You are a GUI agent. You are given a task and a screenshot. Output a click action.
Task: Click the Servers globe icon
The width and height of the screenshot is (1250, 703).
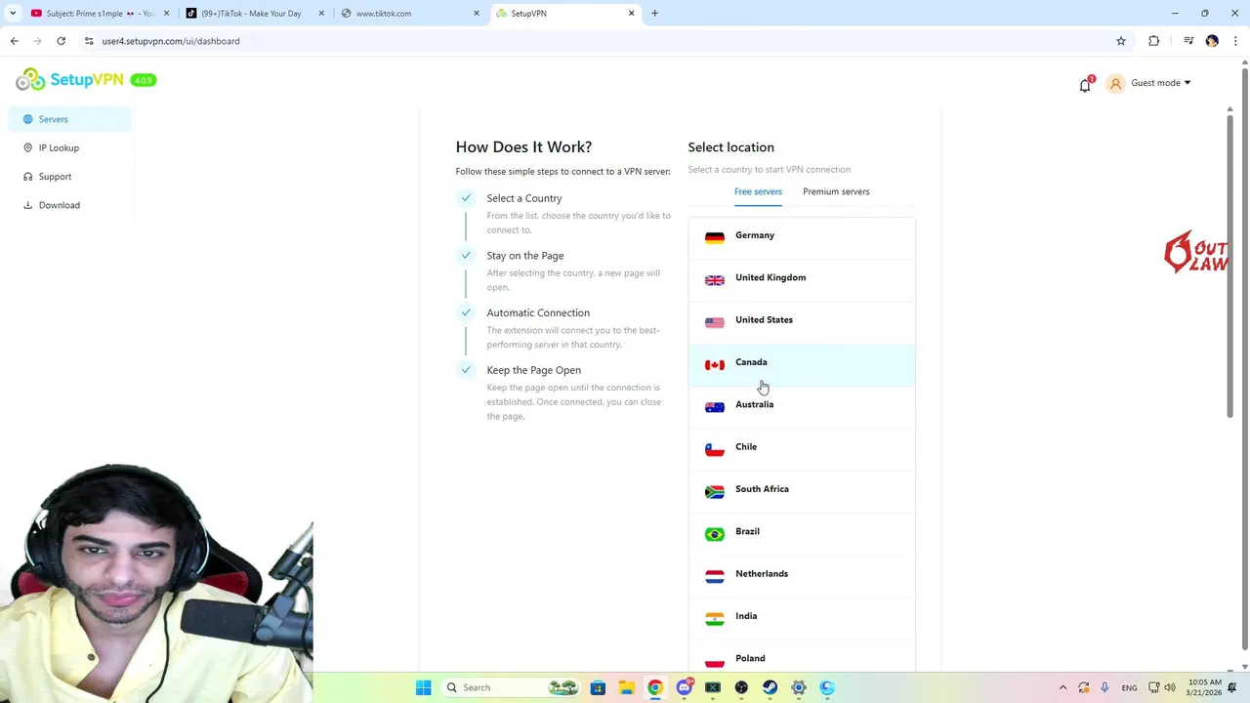(27, 119)
